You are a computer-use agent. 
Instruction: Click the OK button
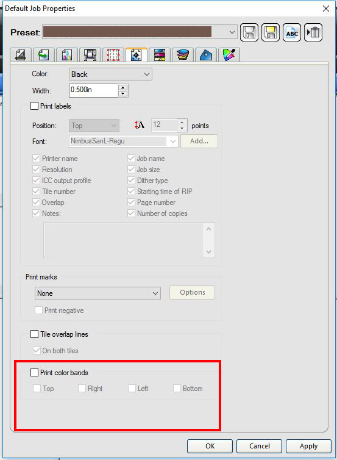210,446
